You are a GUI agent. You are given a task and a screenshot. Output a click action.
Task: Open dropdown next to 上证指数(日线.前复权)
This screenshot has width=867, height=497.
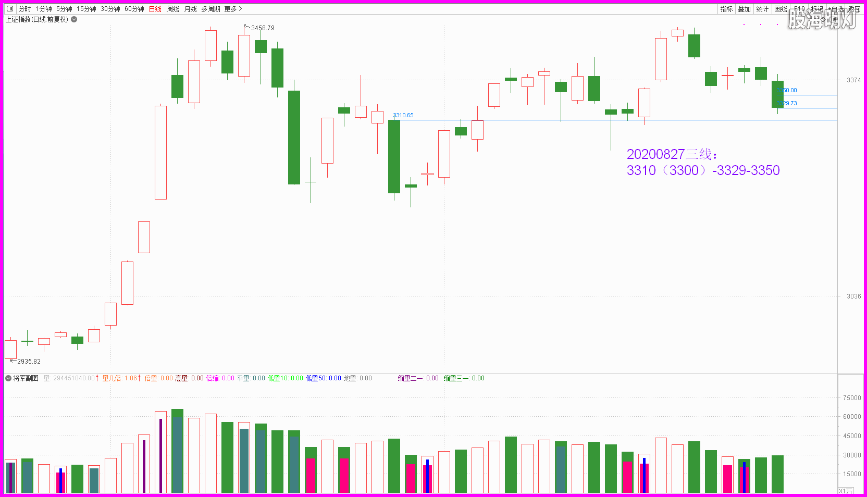[x=74, y=19]
